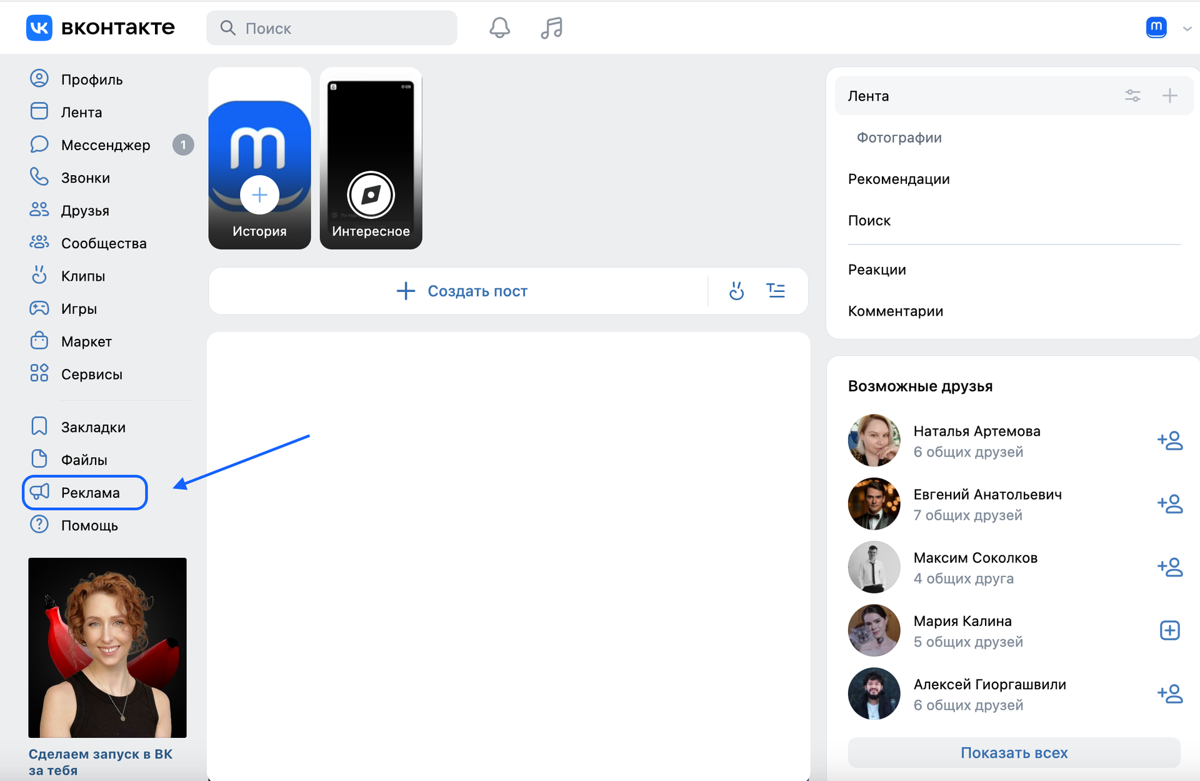Click the search field Поиск

pos(331,28)
